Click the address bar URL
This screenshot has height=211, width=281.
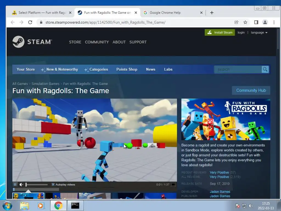[105, 22]
